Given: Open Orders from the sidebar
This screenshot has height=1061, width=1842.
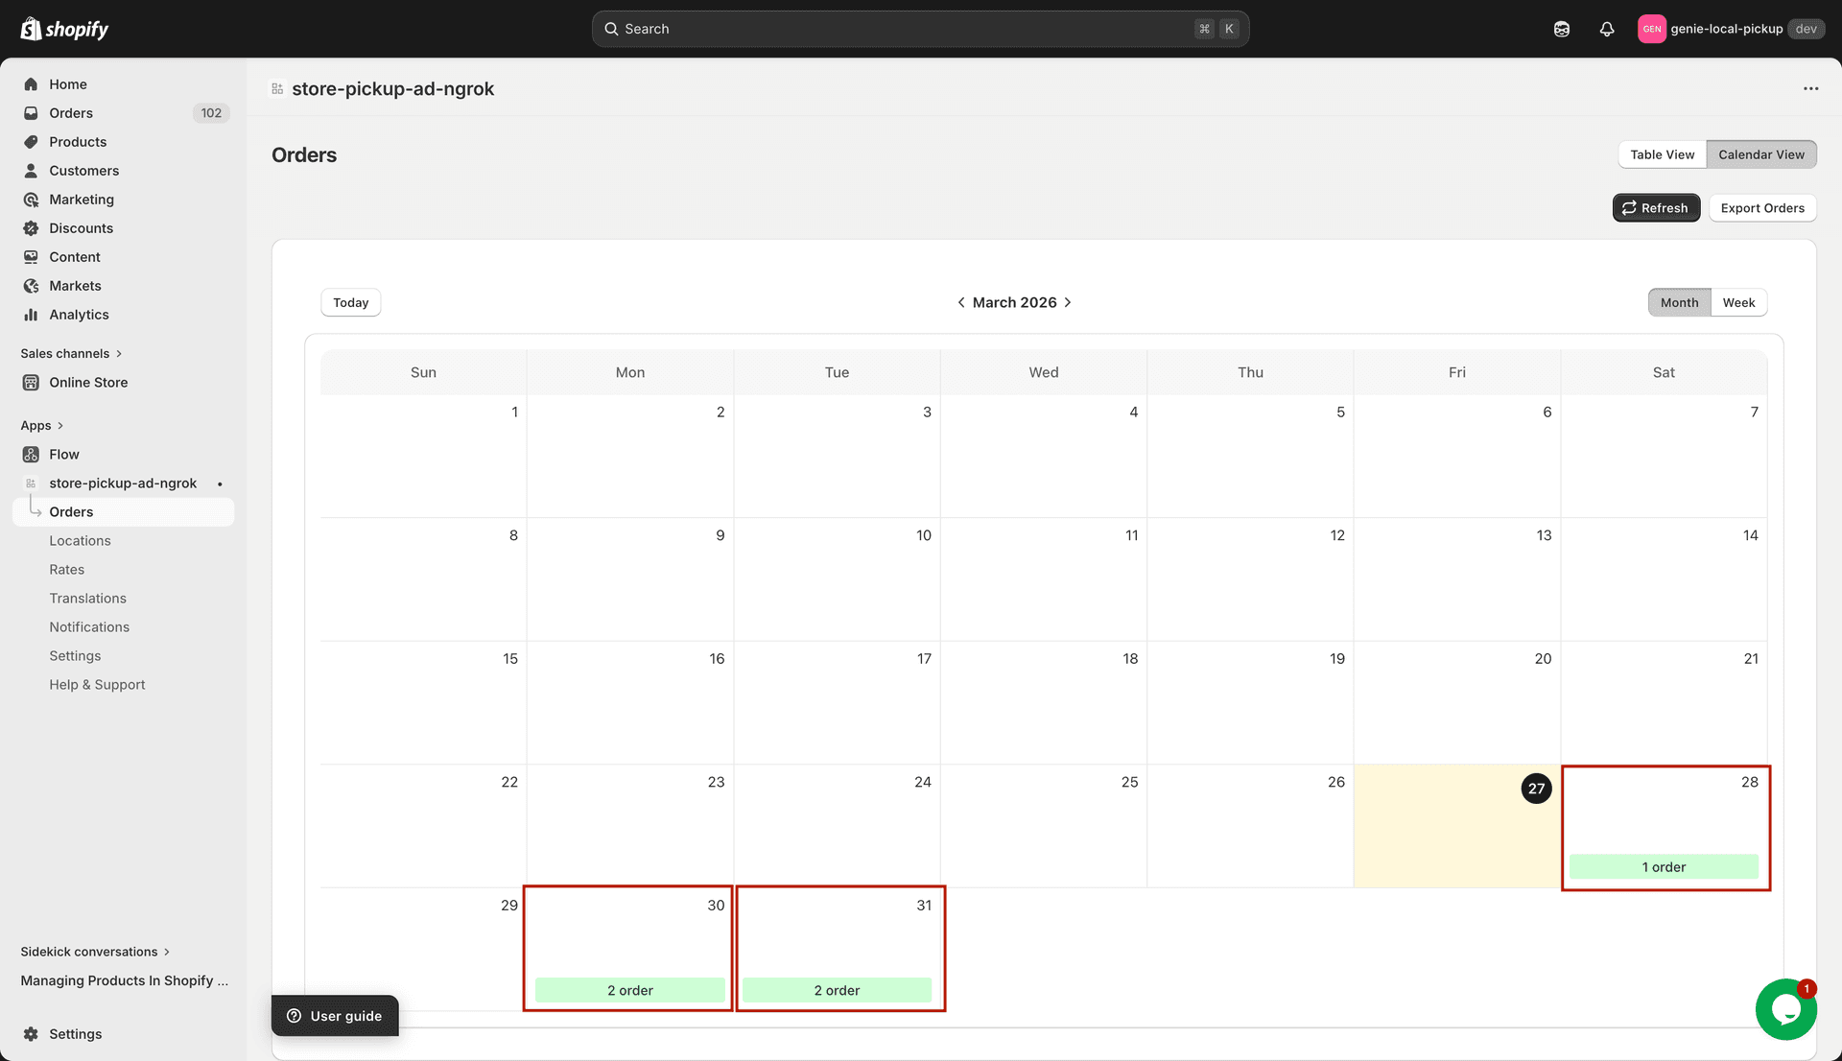Looking at the screenshot, I should tap(71, 113).
